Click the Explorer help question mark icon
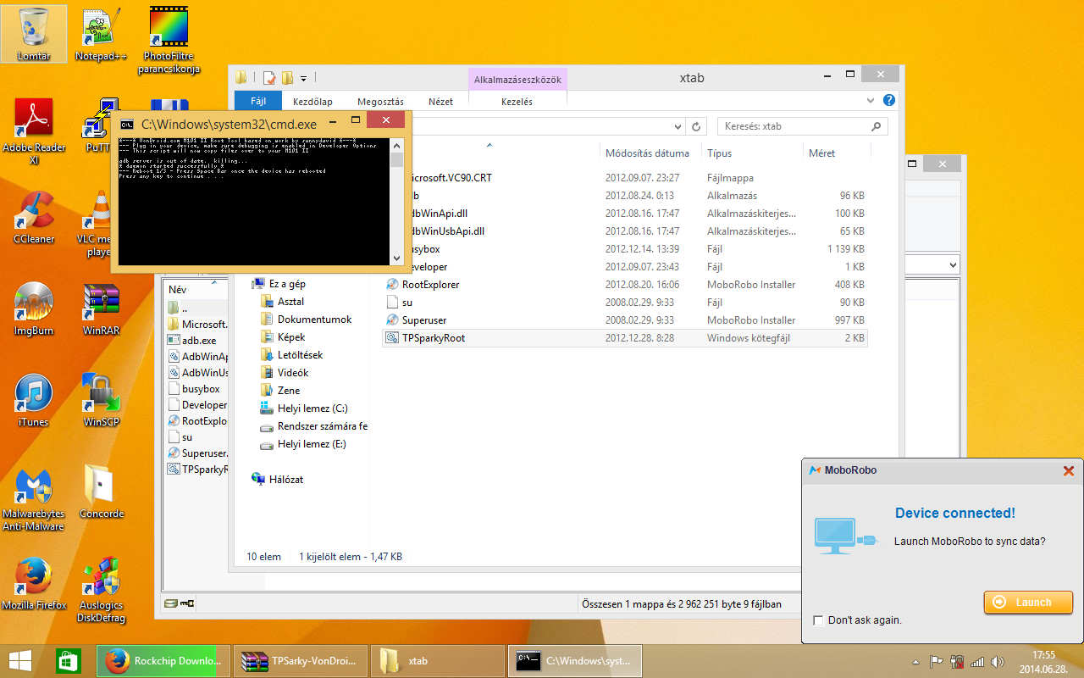 tap(889, 100)
